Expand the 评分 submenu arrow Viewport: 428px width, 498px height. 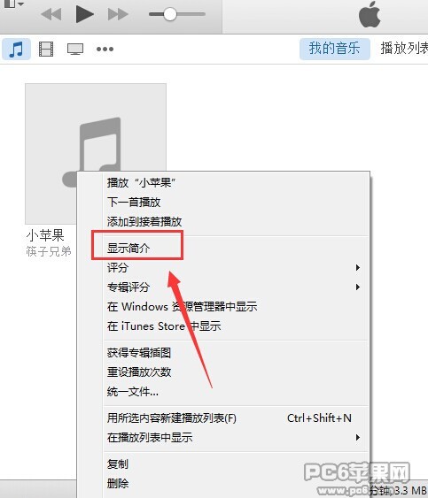[x=358, y=268]
